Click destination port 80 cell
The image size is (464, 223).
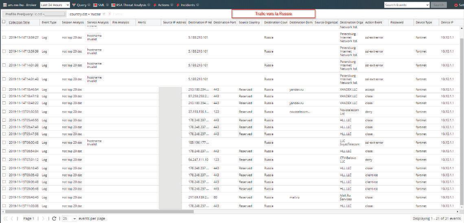point(215,197)
